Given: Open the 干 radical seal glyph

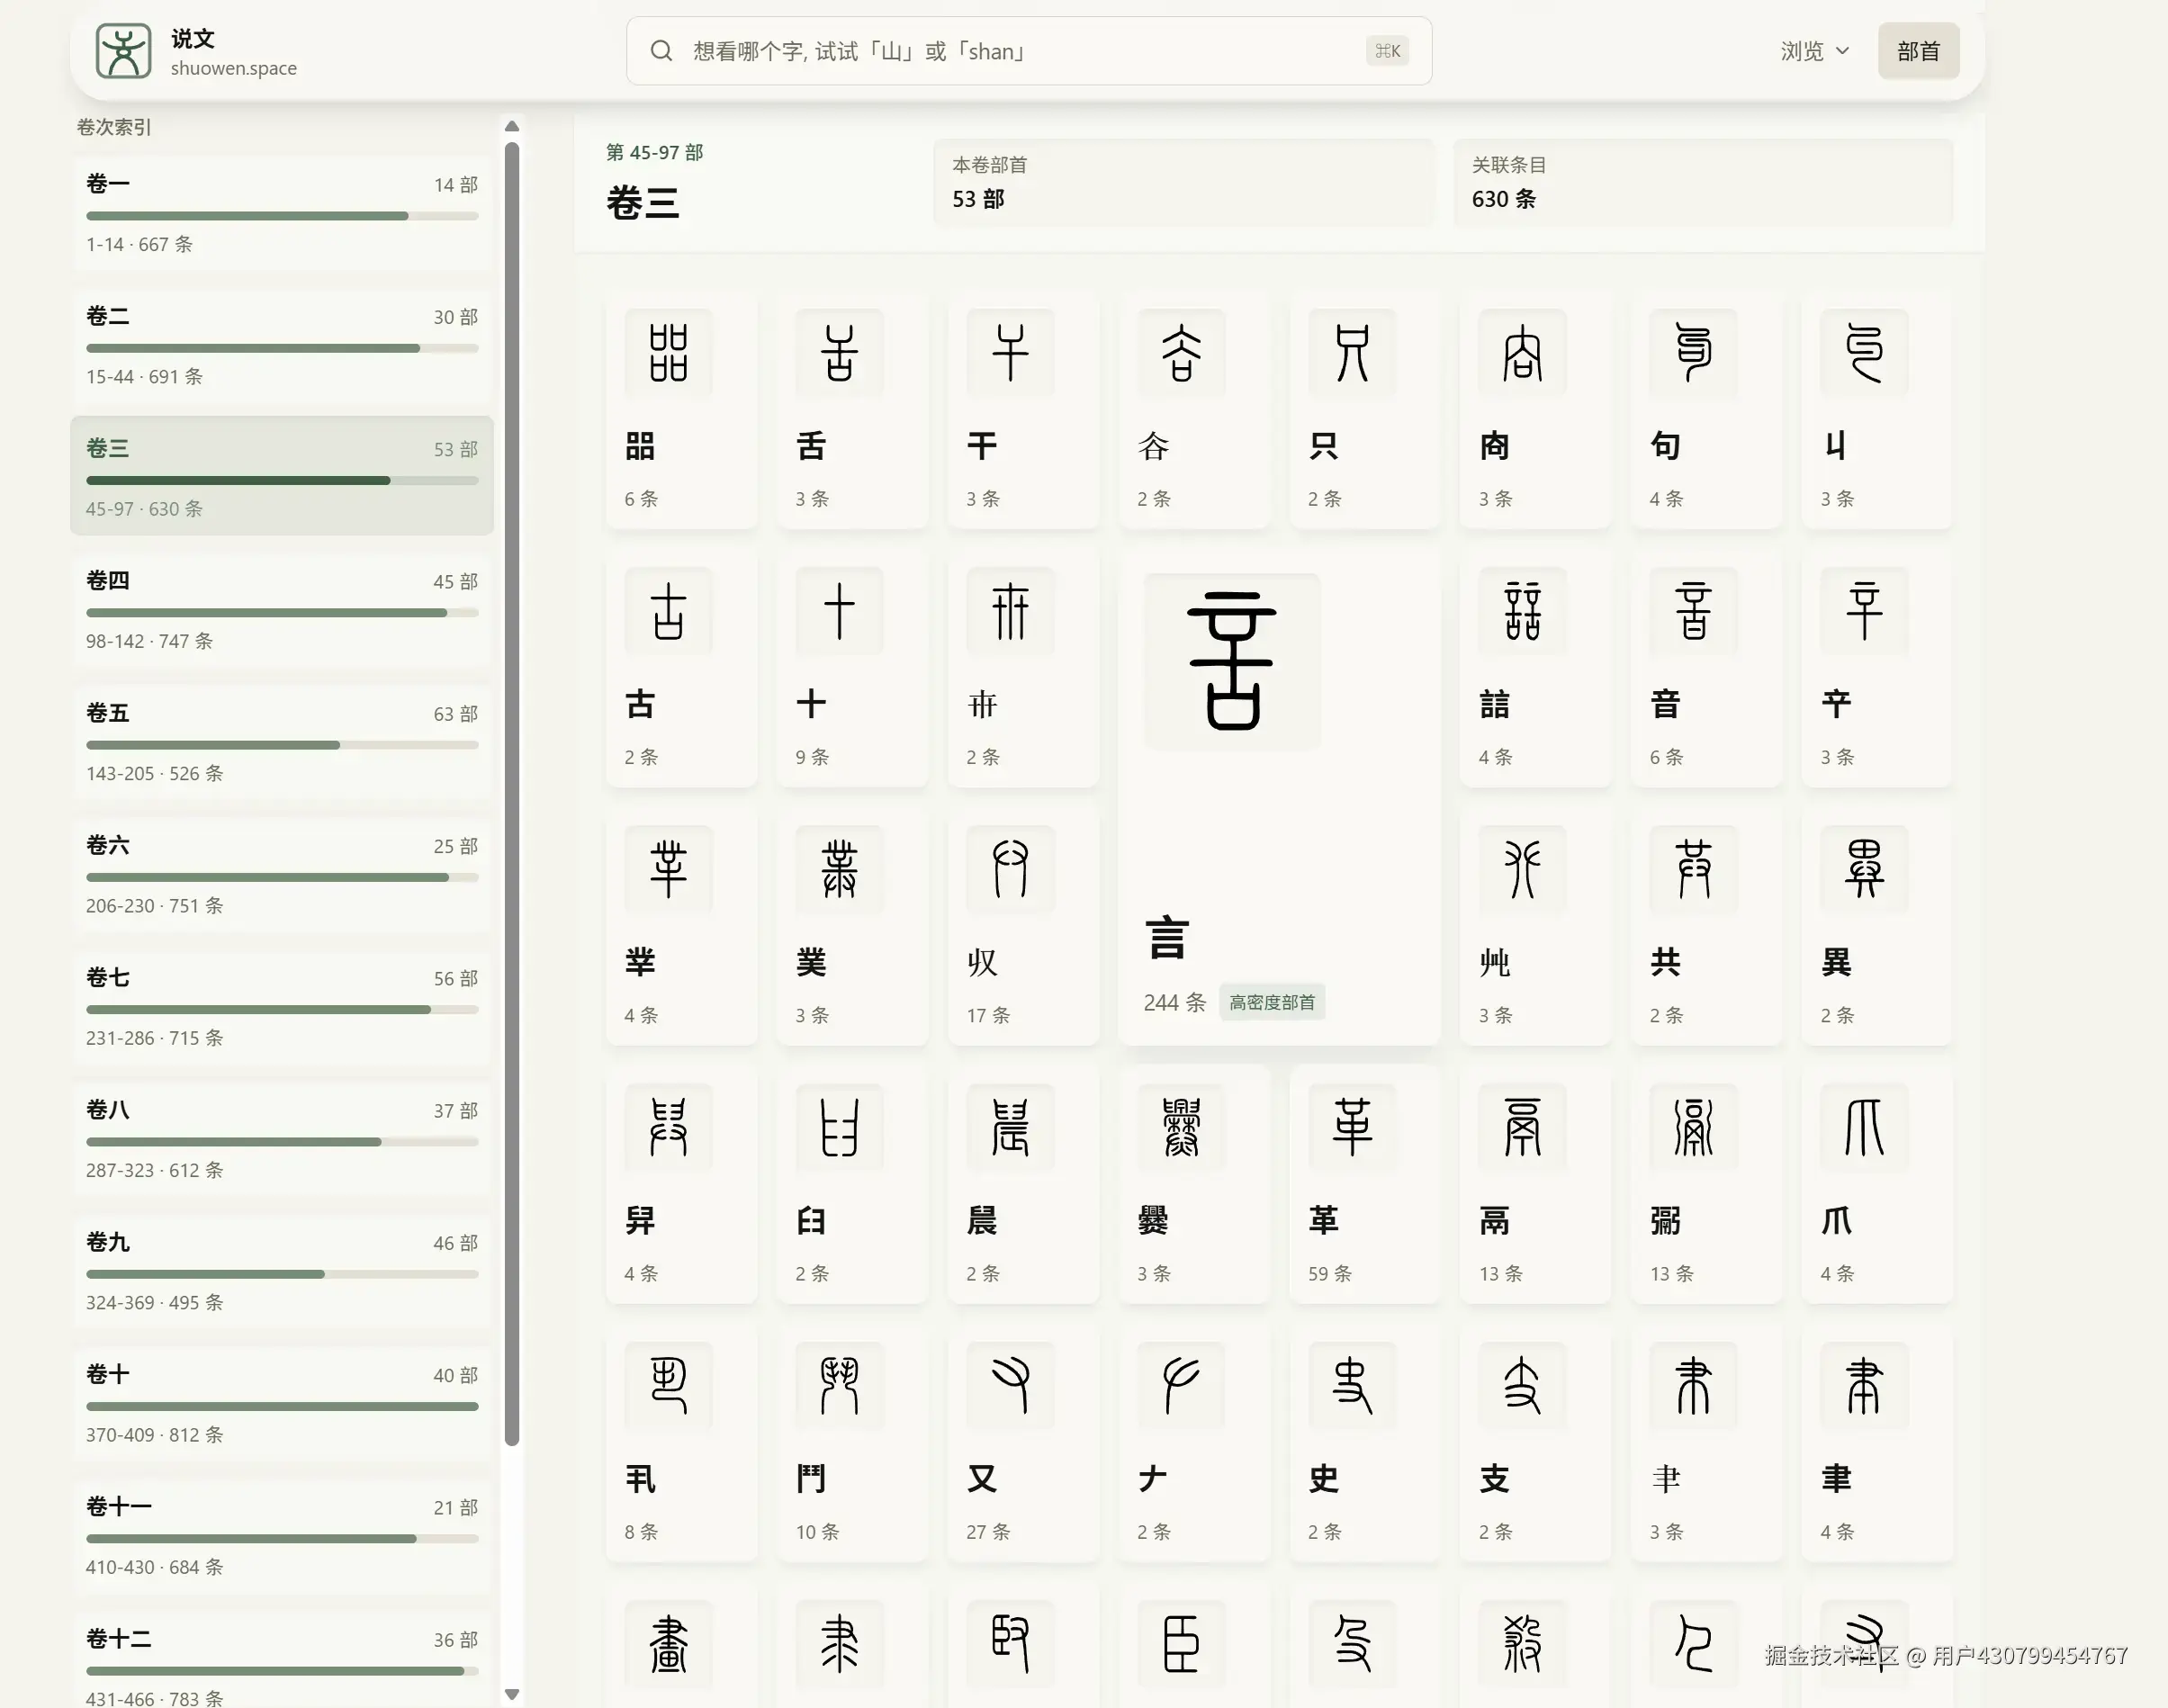Looking at the screenshot, I should coord(1010,353).
